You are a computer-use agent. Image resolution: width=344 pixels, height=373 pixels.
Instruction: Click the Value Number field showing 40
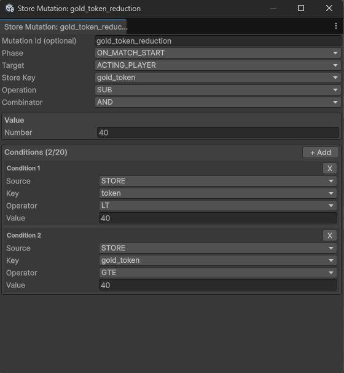[217, 133]
